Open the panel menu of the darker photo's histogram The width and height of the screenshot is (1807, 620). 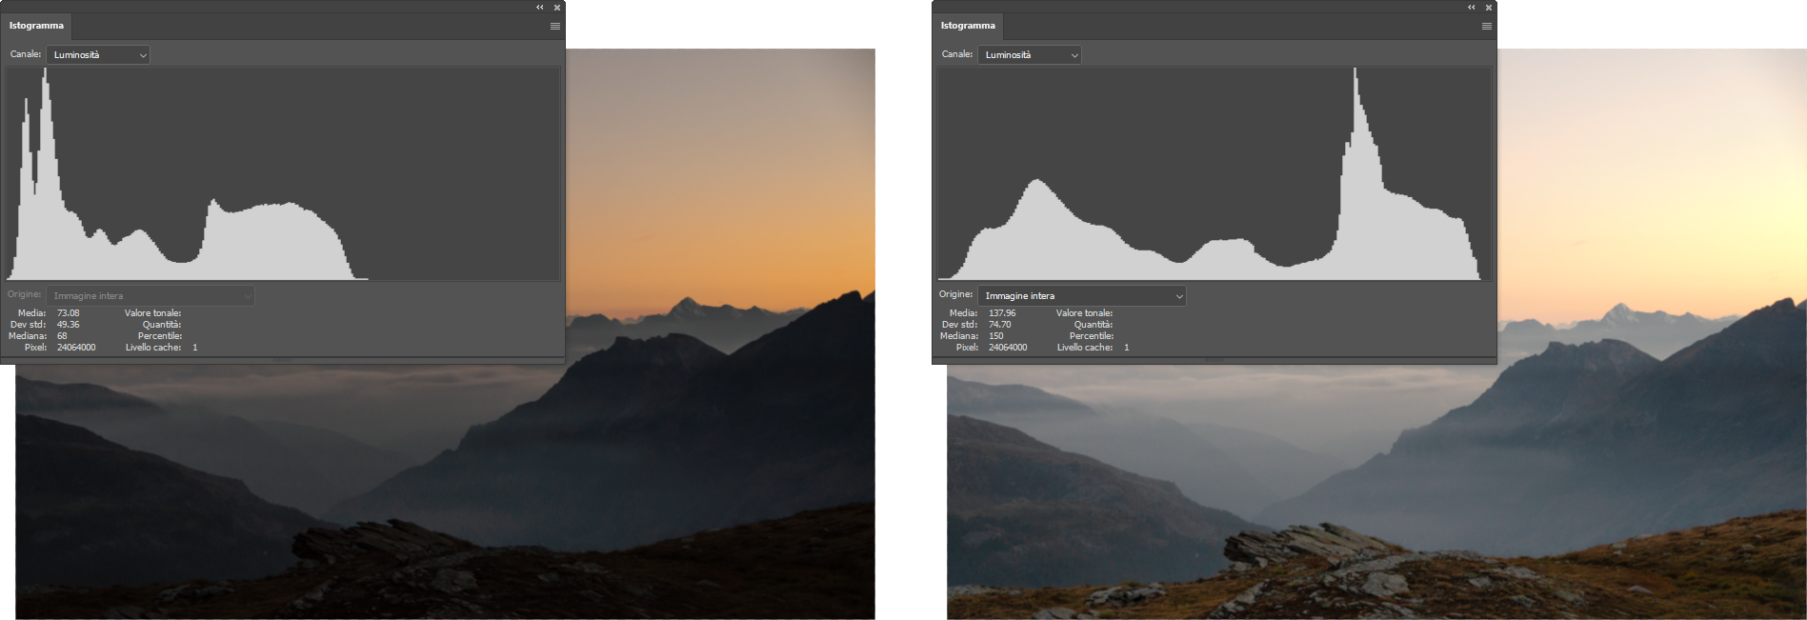click(555, 26)
